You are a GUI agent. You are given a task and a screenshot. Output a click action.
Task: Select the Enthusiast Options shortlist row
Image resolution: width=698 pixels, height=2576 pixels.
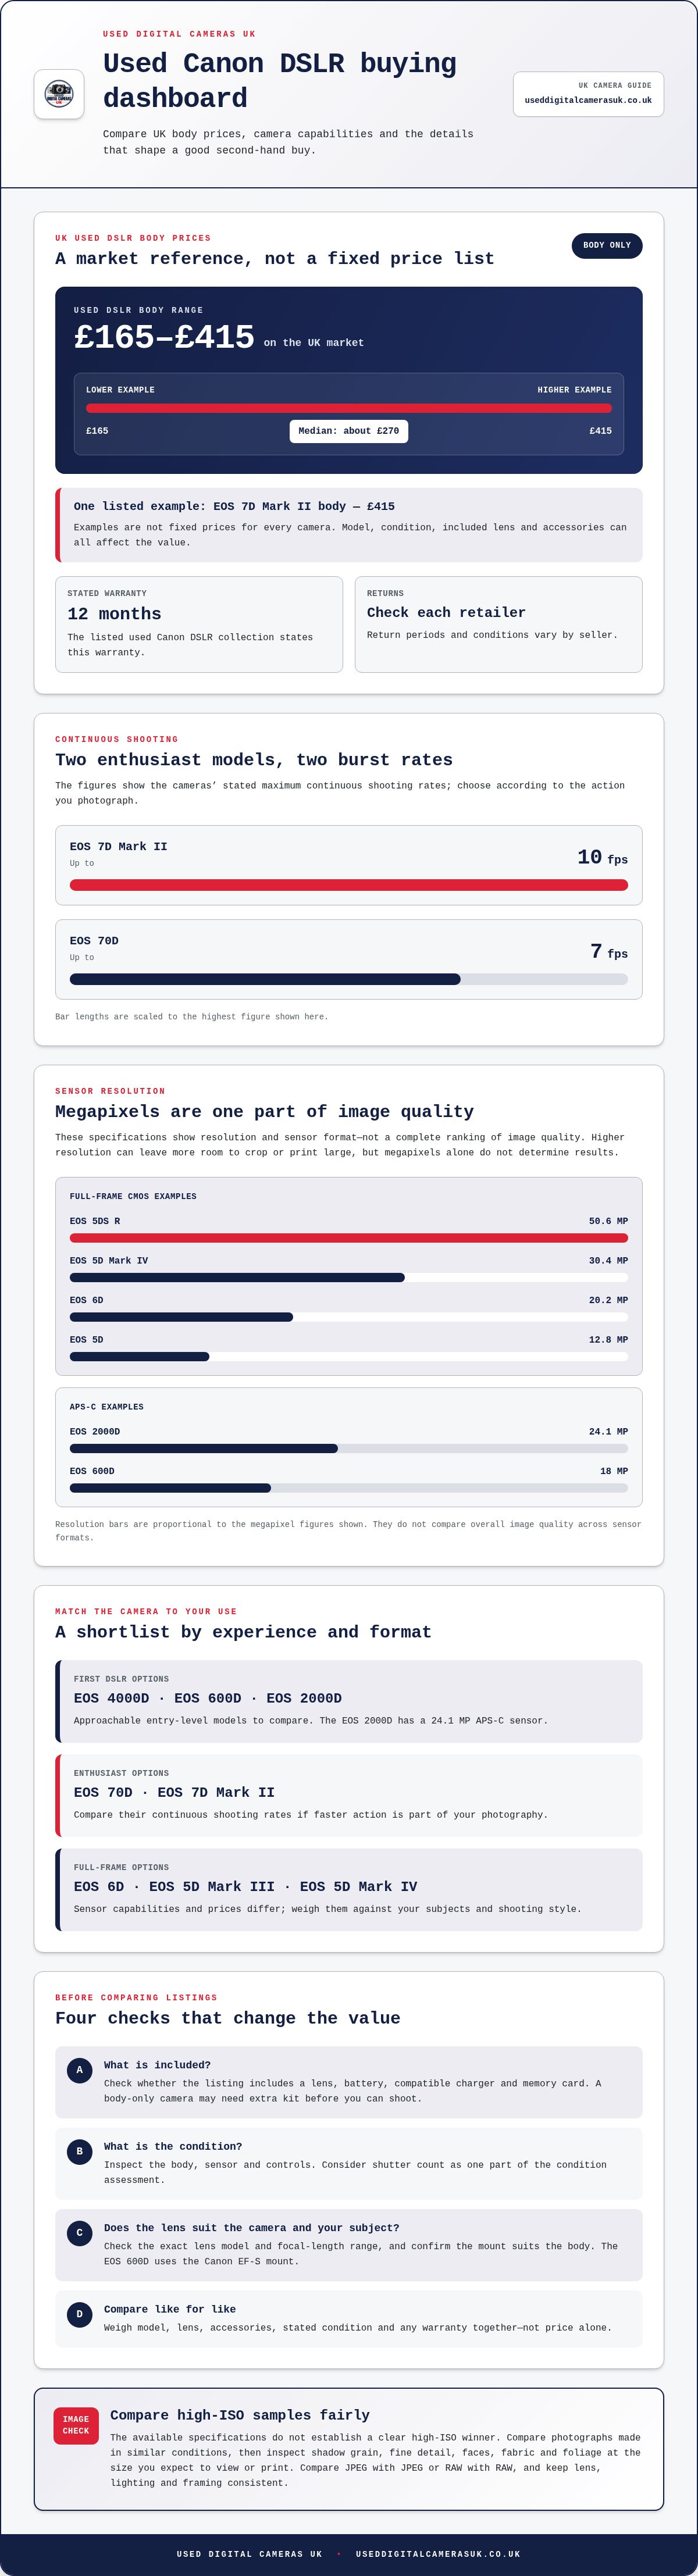pos(349,1795)
